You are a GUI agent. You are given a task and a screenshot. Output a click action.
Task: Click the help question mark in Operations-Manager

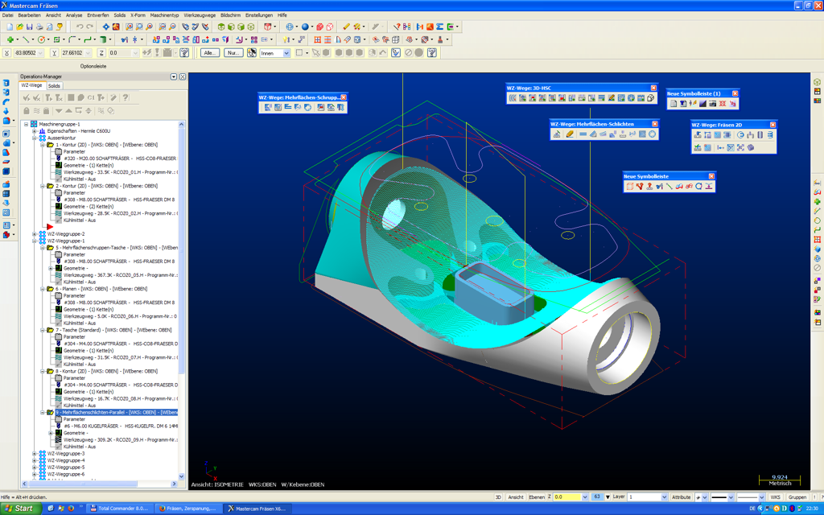[x=126, y=98]
